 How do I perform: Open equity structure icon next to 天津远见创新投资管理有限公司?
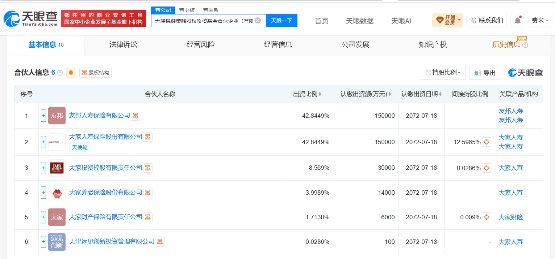160,242
